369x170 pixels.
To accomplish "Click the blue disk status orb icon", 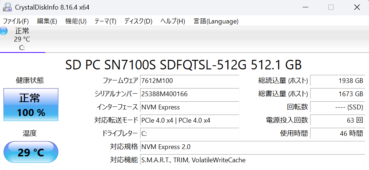I will pyautogui.click(x=4, y=31).
